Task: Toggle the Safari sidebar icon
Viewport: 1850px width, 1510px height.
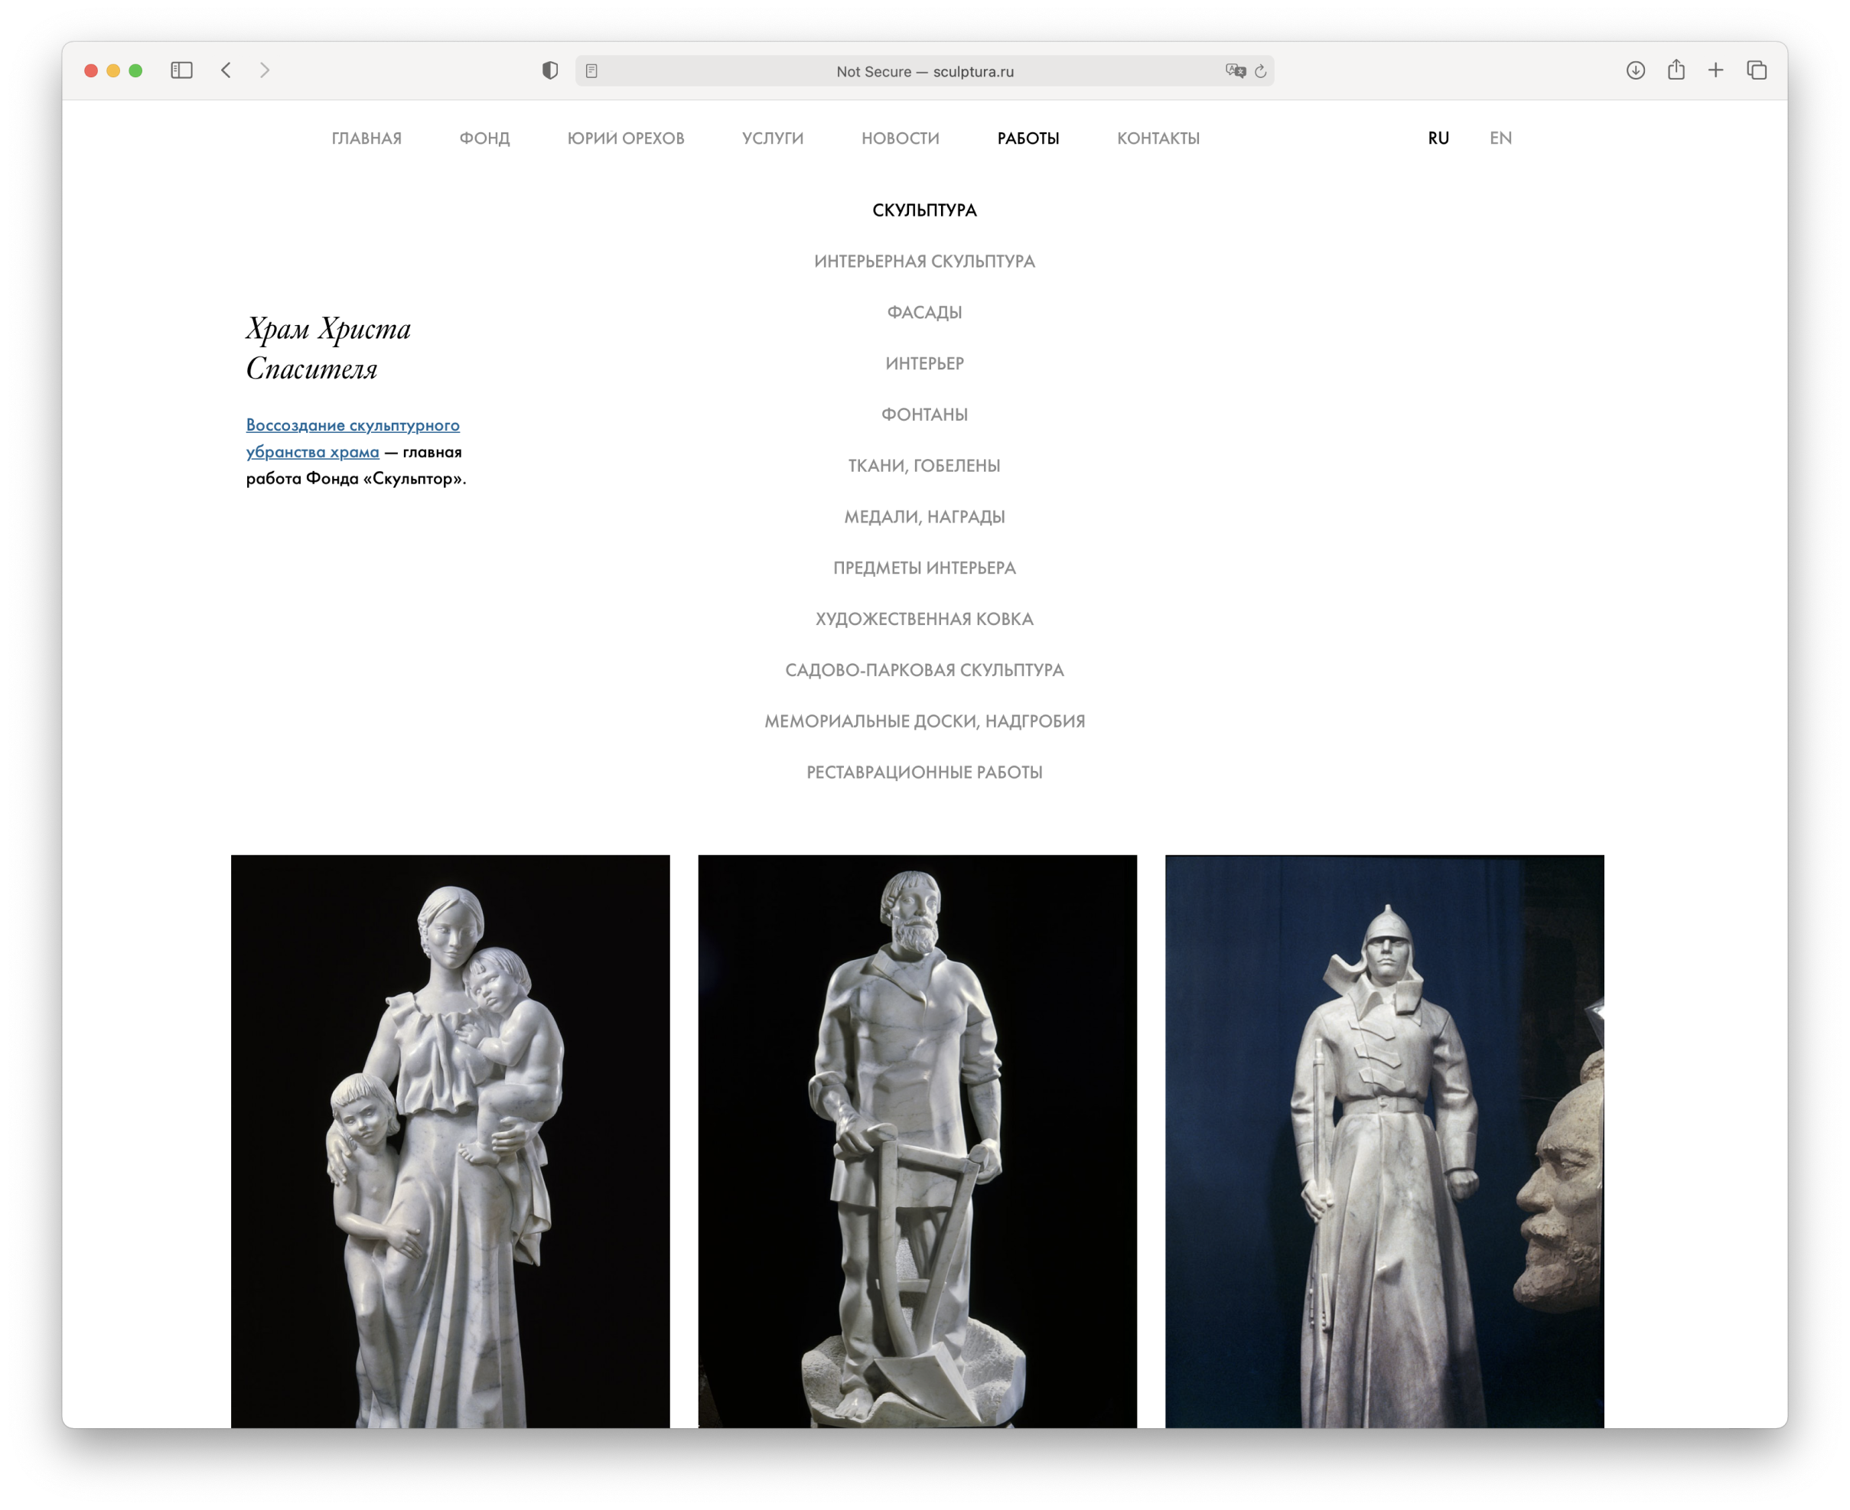Action: click(182, 70)
